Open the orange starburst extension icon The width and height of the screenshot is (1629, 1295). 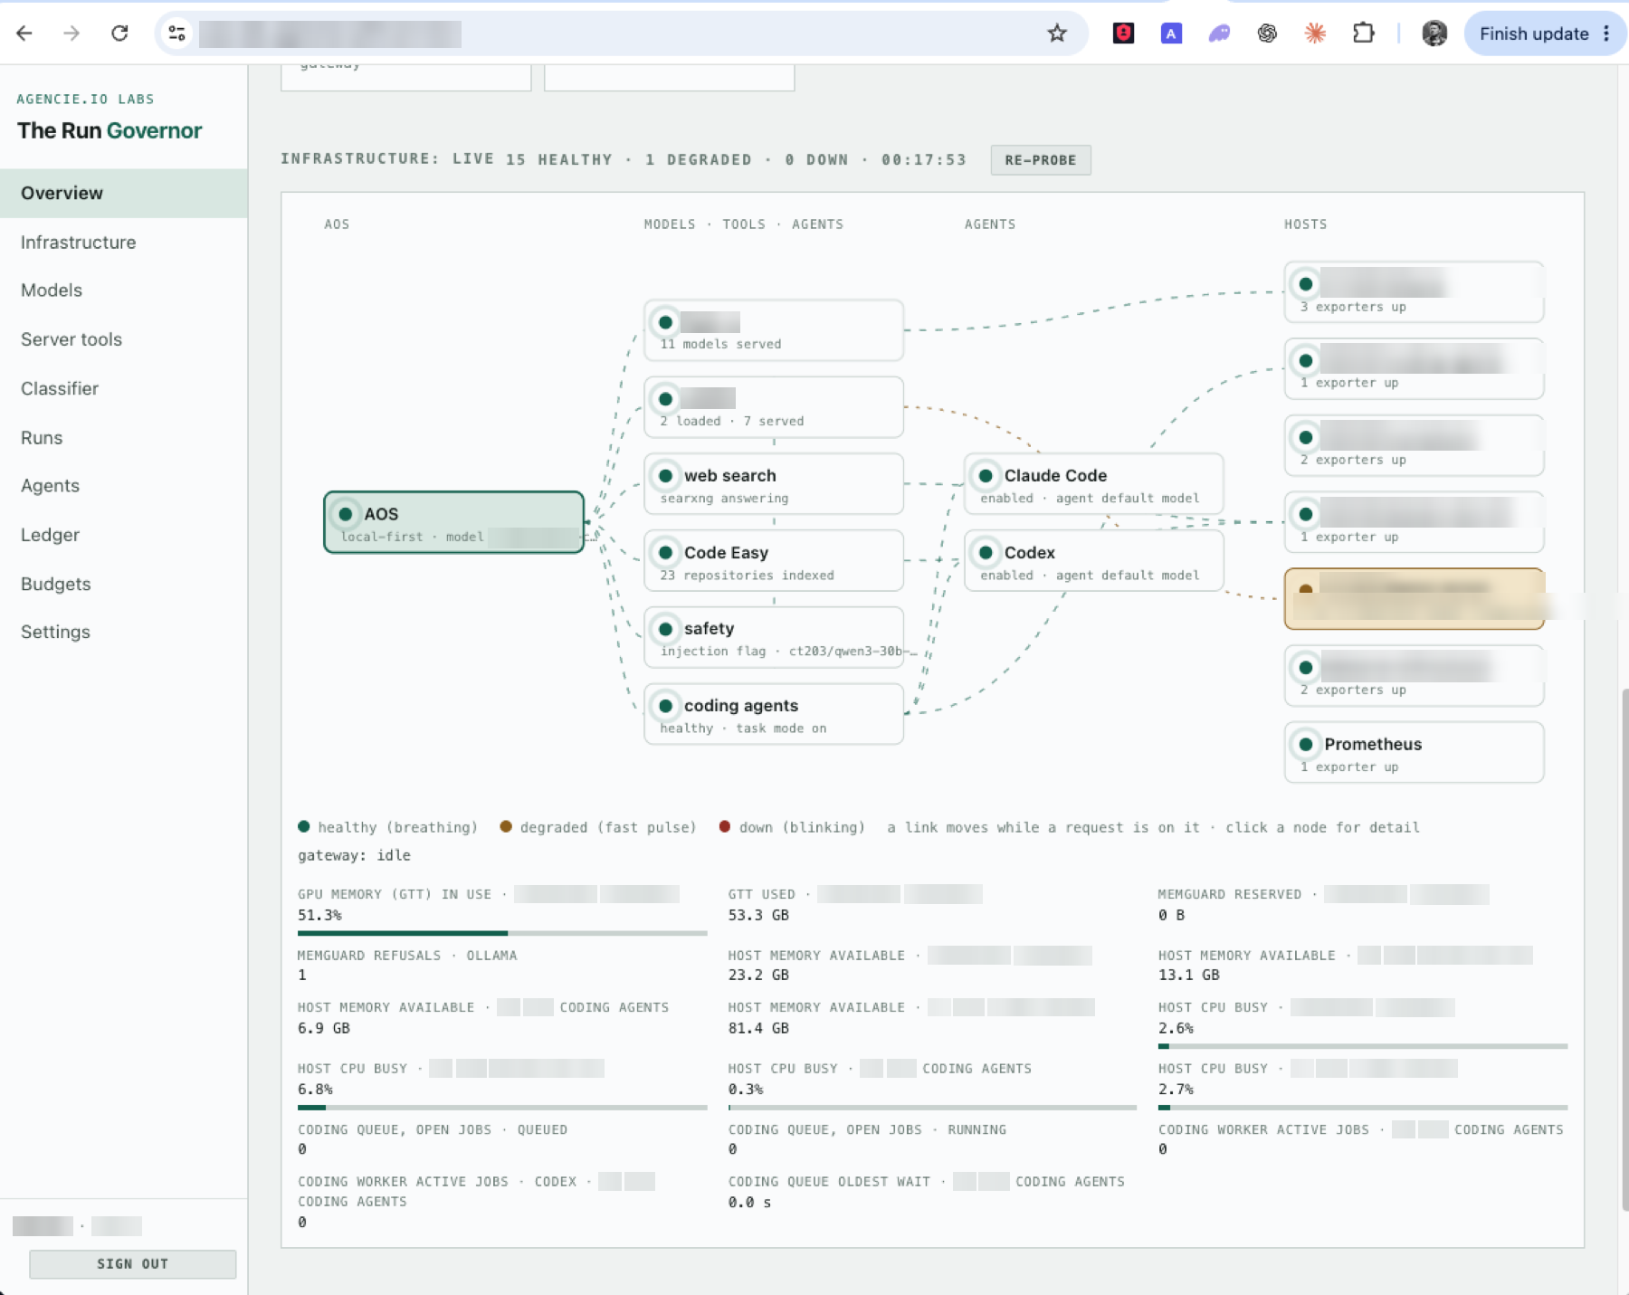[1315, 33]
